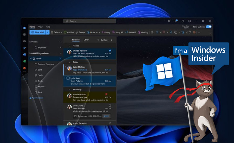Click the Search box
The image size is (234, 143).
[90, 21]
